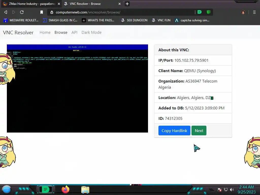This screenshot has width=260, height=195.
Task: Open the Start orb on the taskbar
Action: pos(7,190)
